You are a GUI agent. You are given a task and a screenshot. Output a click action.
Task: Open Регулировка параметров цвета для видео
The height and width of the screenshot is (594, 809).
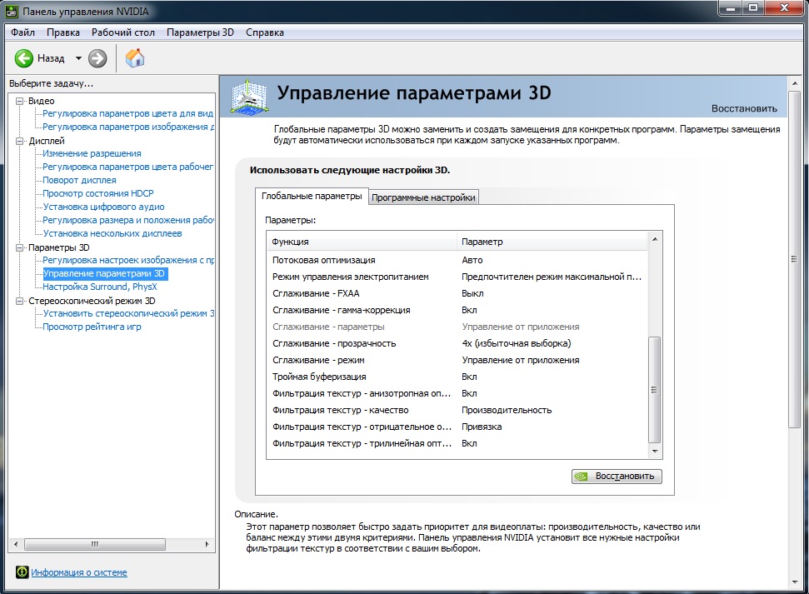pyautogui.click(x=128, y=113)
